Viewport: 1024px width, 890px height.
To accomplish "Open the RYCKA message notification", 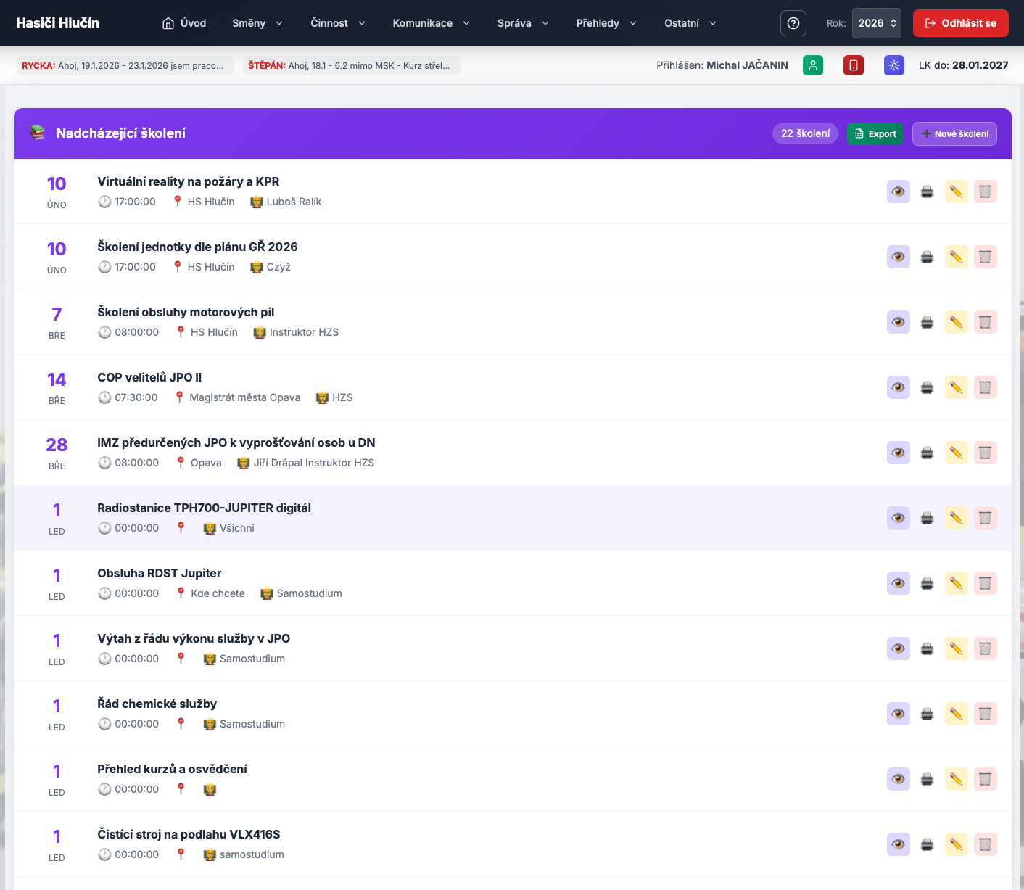I will click(125, 65).
